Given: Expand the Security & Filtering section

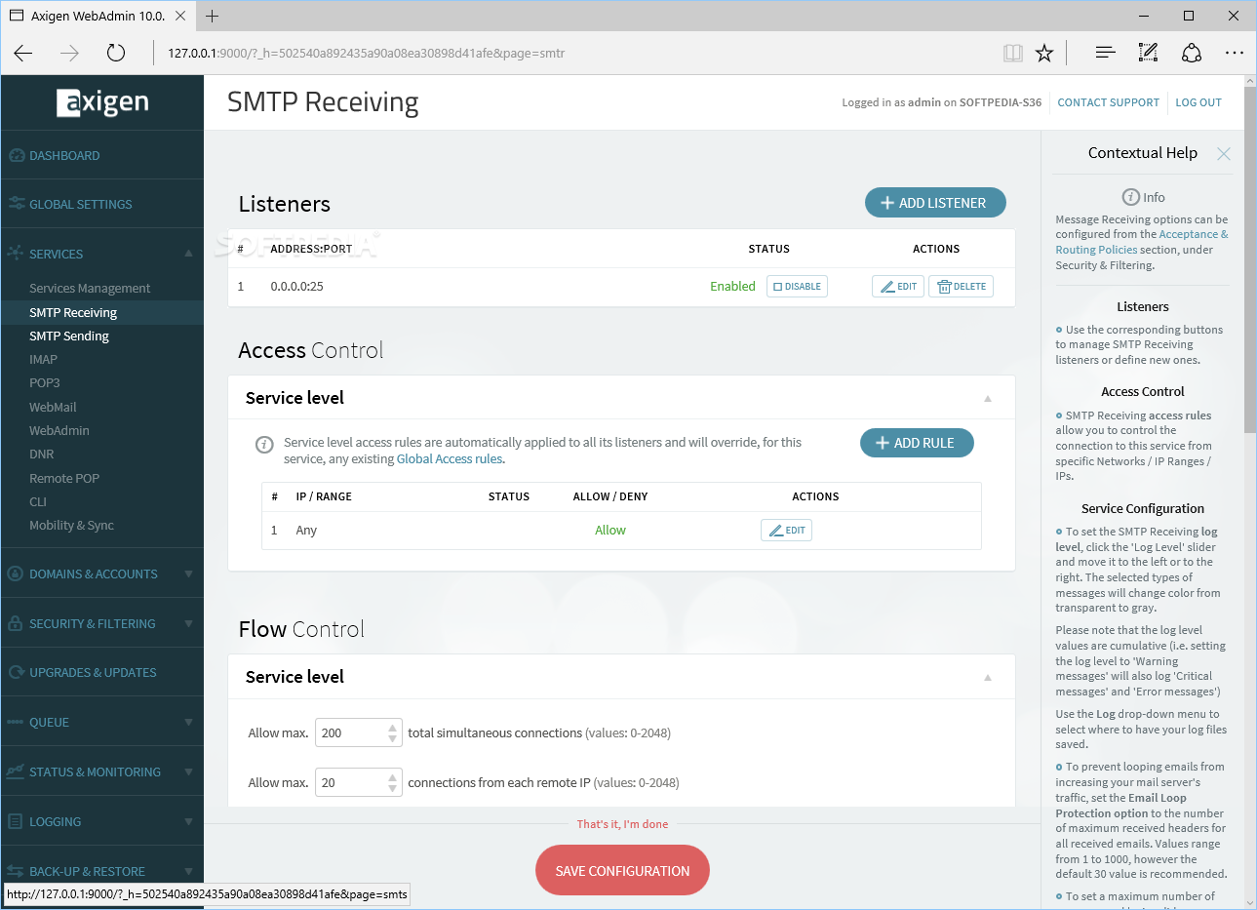Looking at the screenshot, I should [188, 623].
